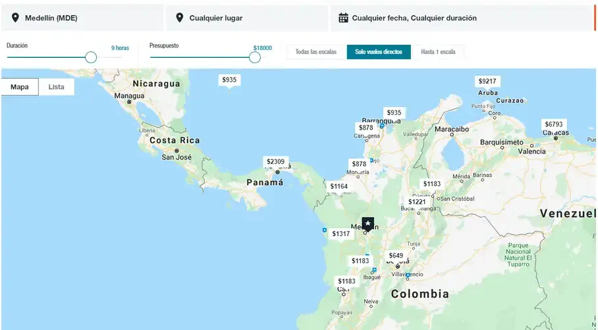Click the origin location pin icon next to Medellín
Viewport: 598px width, 330px height.
coord(15,18)
